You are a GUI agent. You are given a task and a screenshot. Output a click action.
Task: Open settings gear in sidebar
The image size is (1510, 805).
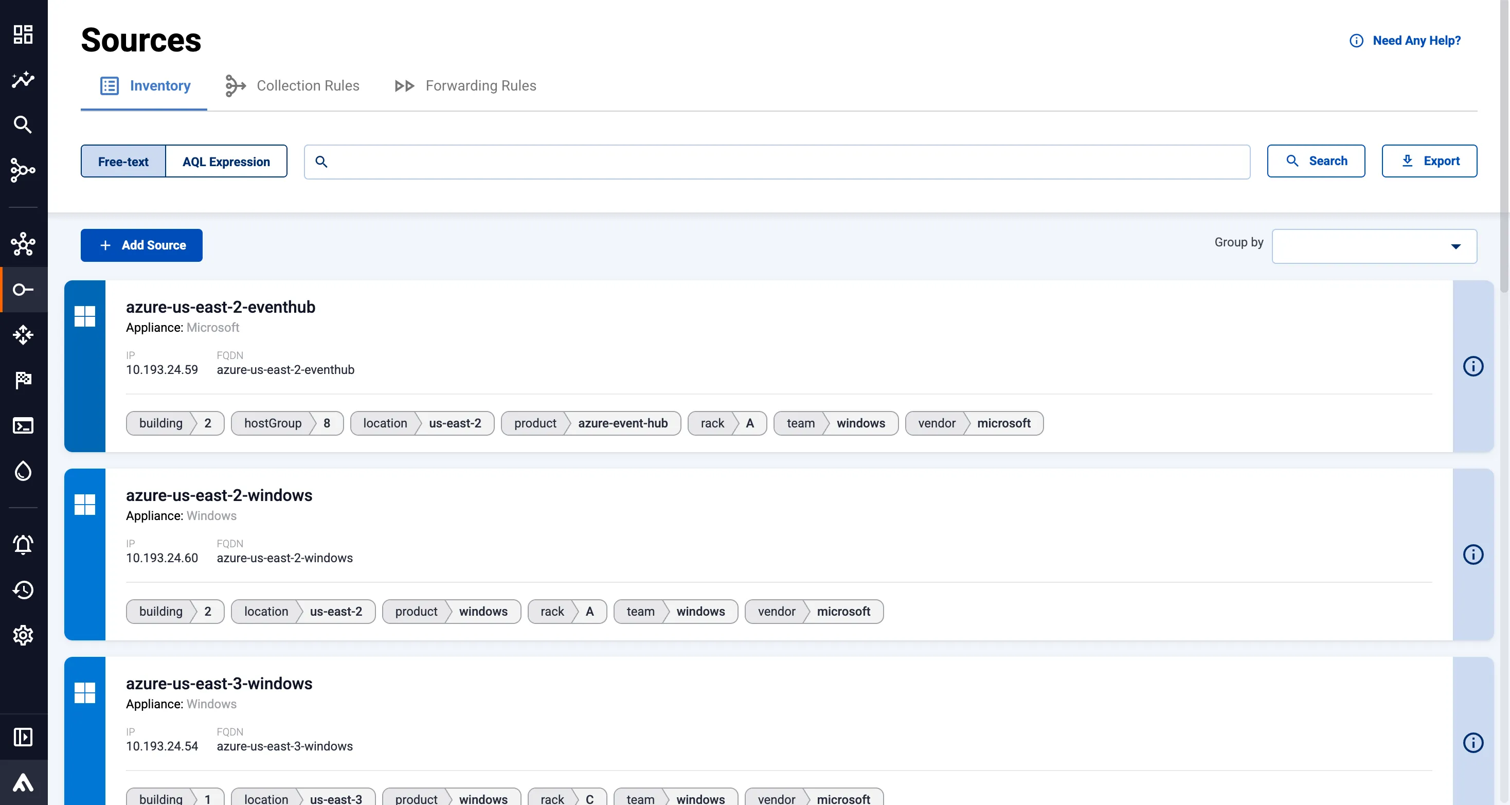23,635
